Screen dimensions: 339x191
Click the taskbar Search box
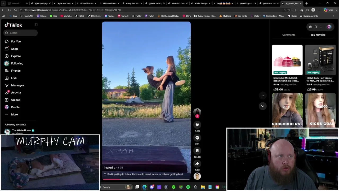tap(116, 187)
